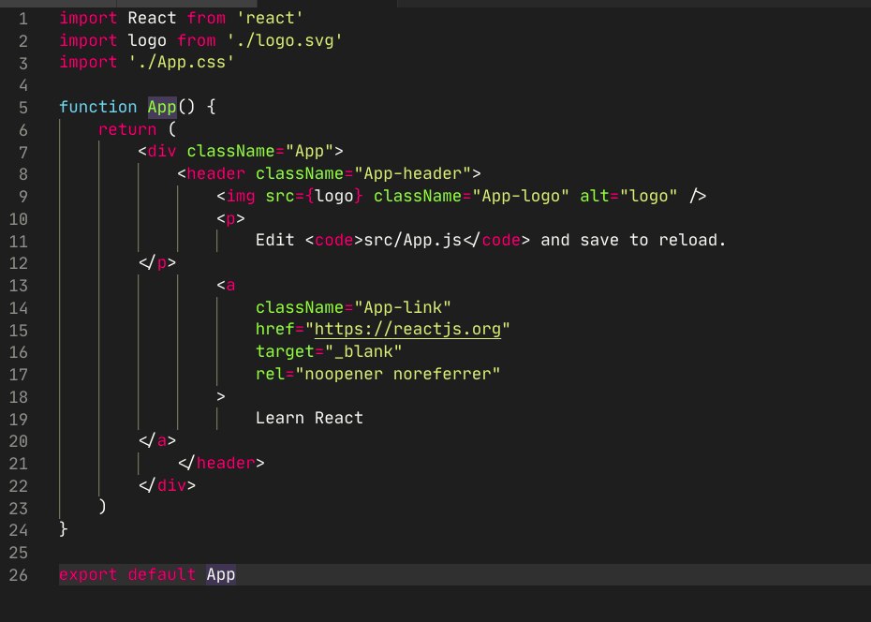871x622 pixels.
Task: Click the "App-header" string
Action: pyautogui.click(x=412, y=173)
